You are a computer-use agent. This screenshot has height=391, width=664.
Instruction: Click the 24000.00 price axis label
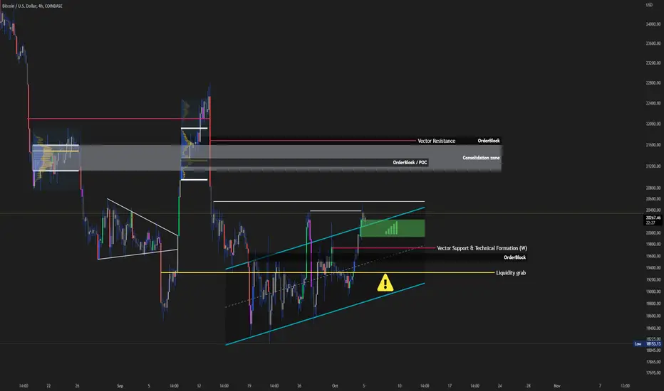coord(653,24)
